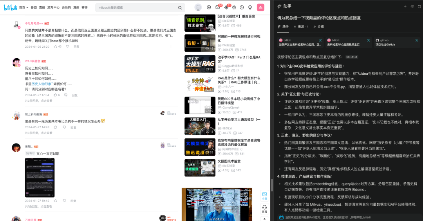Image resolution: width=423 pixels, height=221 pixels.
Task: Like the comment by 不吐葡萄皮err
Action: tap(56, 47)
